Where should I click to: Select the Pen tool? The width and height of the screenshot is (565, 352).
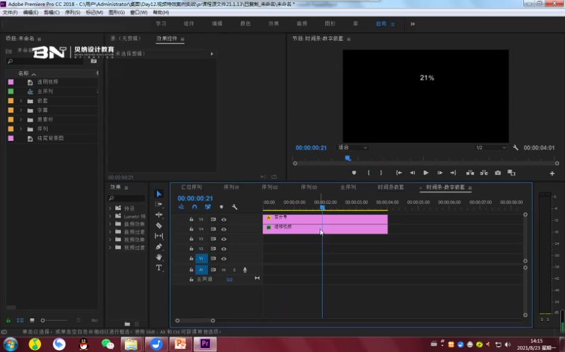[x=159, y=246]
